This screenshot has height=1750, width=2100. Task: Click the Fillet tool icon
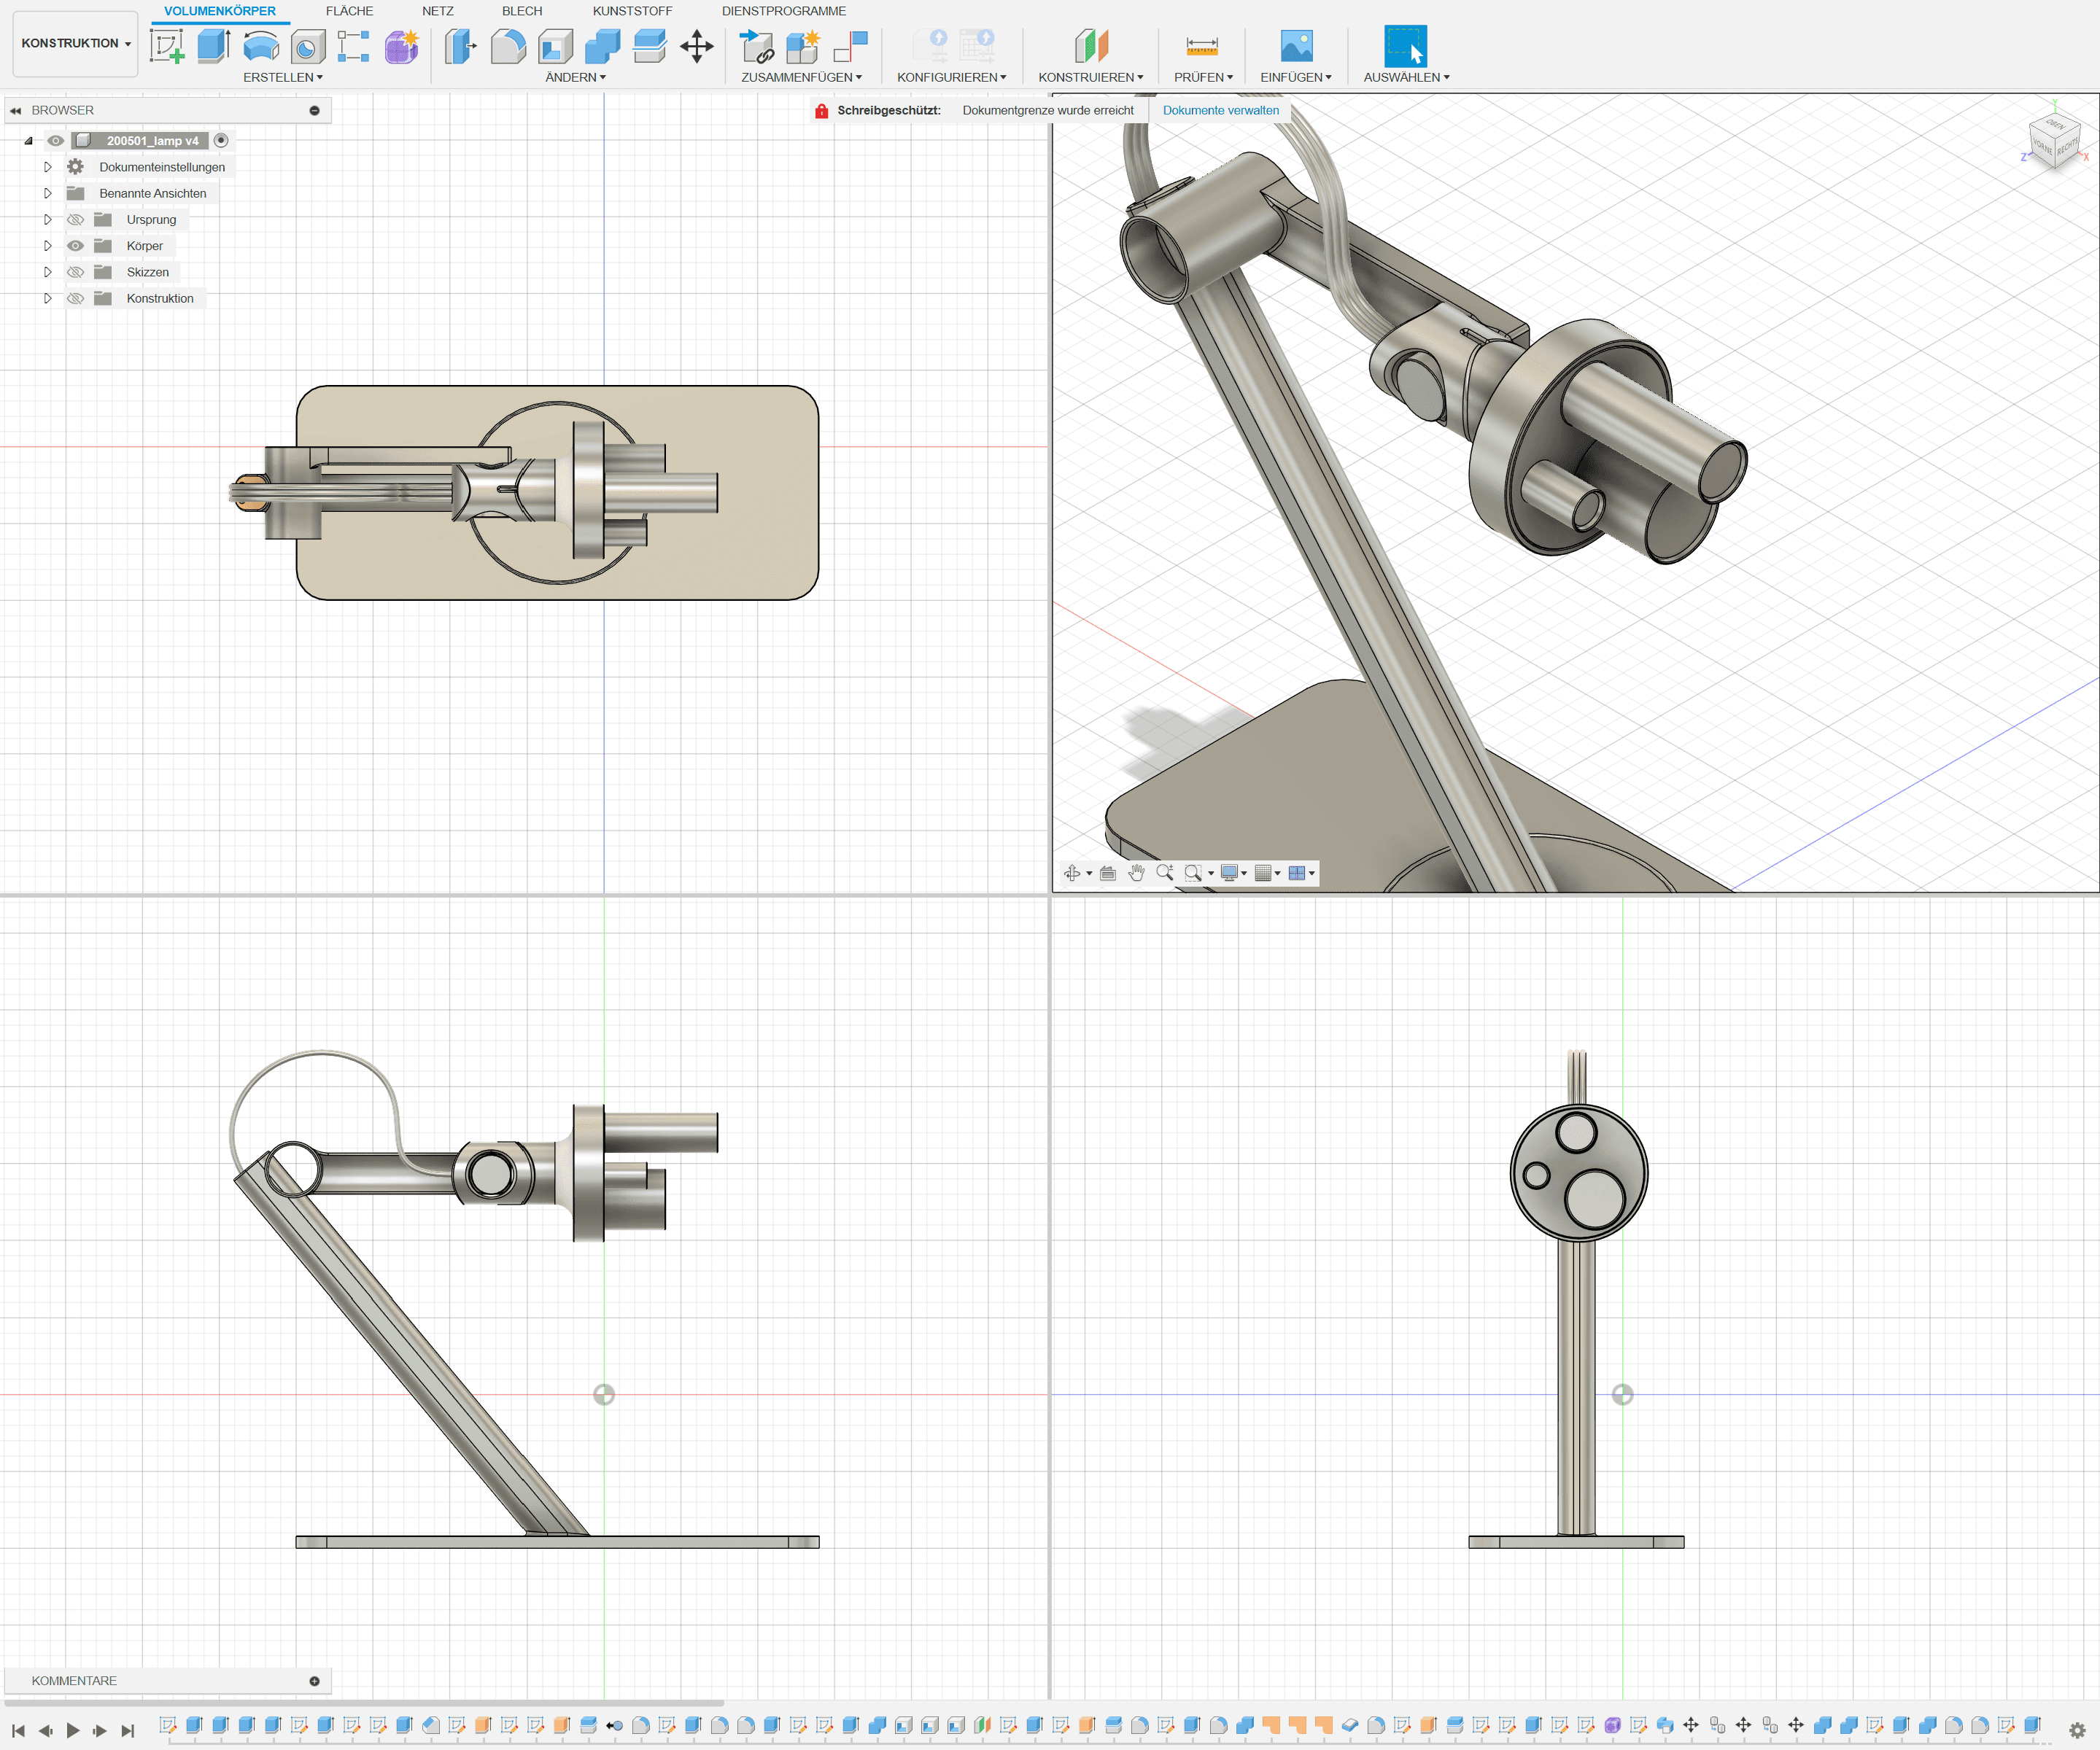click(508, 46)
